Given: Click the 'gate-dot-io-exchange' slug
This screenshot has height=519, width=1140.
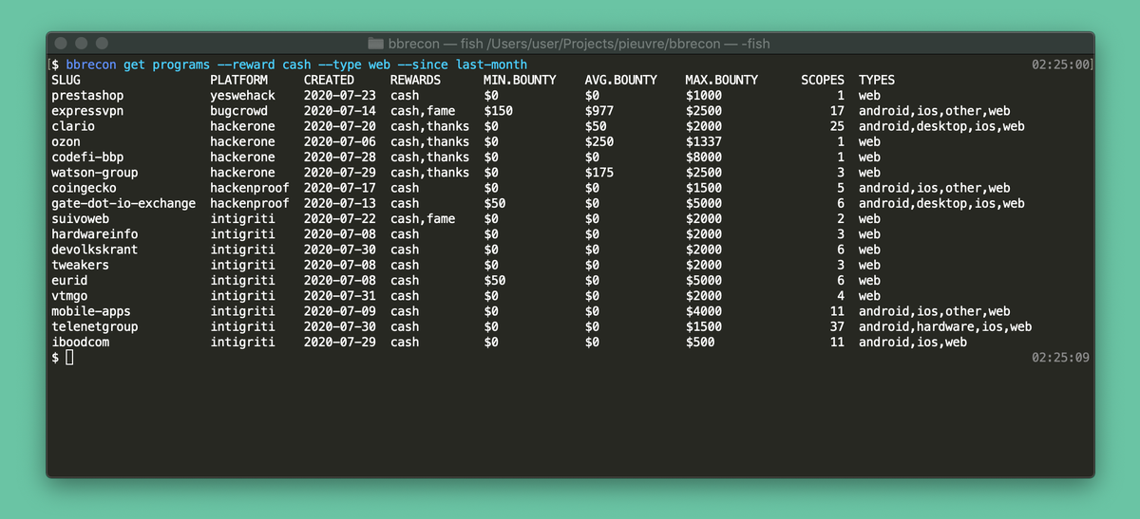Looking at the screenshot, I should pos(123,203).
